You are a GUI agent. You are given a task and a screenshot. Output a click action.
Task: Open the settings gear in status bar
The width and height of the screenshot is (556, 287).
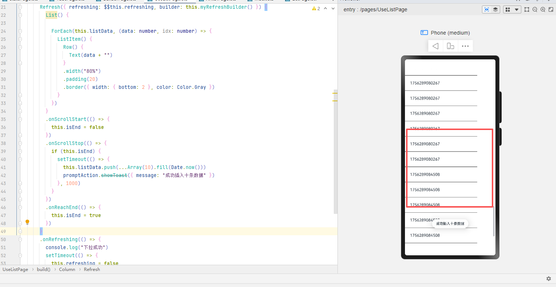click(549, 279)
